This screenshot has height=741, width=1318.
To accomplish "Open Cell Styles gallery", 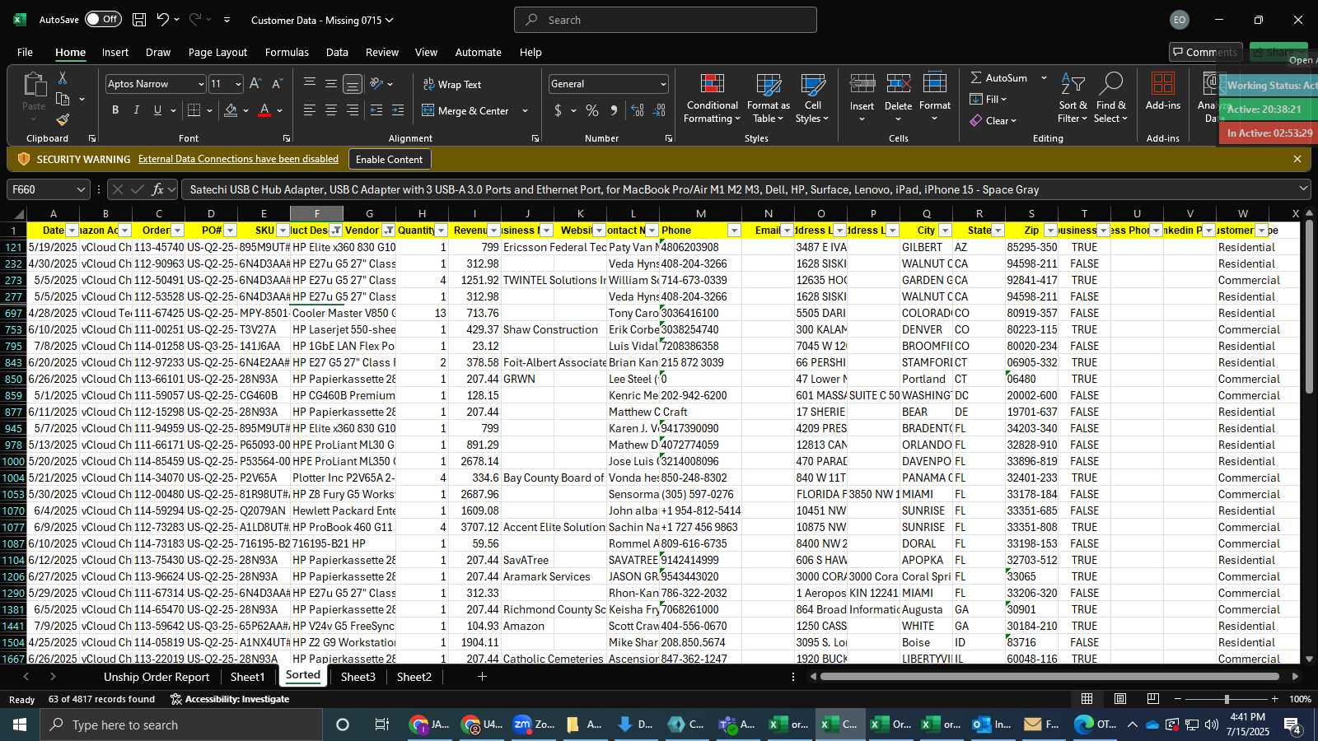I will (x=812, y=99).
